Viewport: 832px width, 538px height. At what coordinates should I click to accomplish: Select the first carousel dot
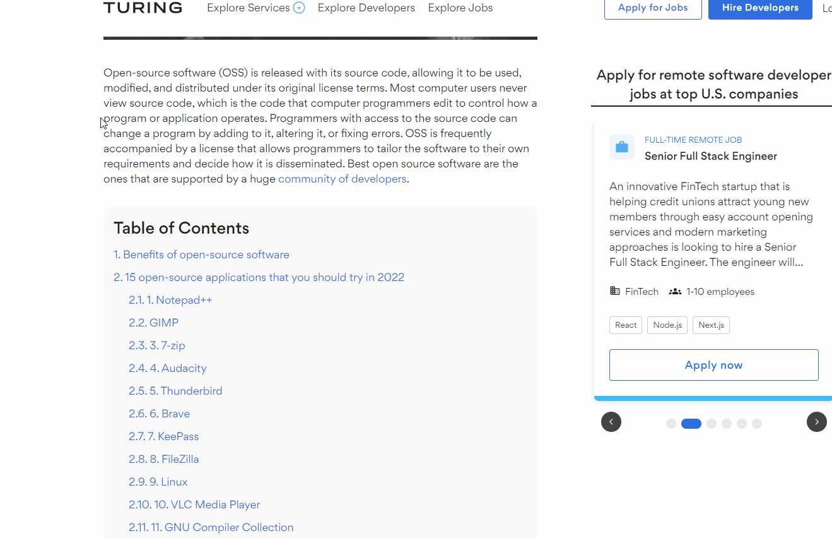[x=671, y=424]
